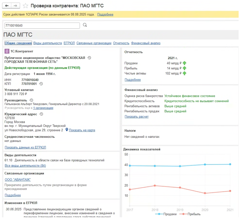Open the Финансовый анализ tab
The height and width of the screenshot is (222, 241).
[146, 43]
